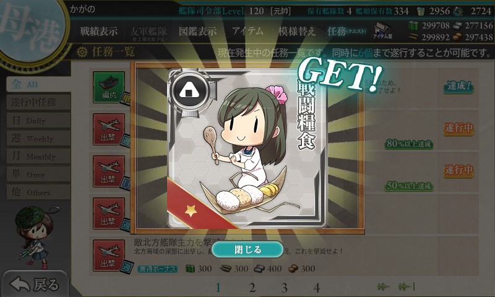
Task: Go to quest page 3
Action: pos(284,288)
